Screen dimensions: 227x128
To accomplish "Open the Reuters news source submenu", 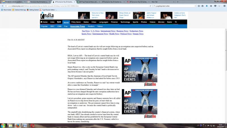I will tap(91, 26).
